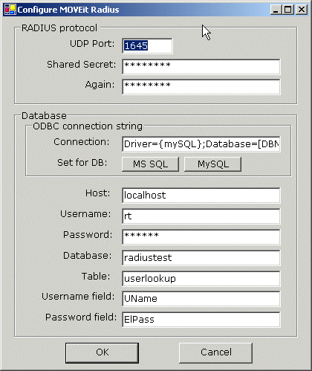
Task: Click the Username field box with UName
Action: (x=201, y=299)
